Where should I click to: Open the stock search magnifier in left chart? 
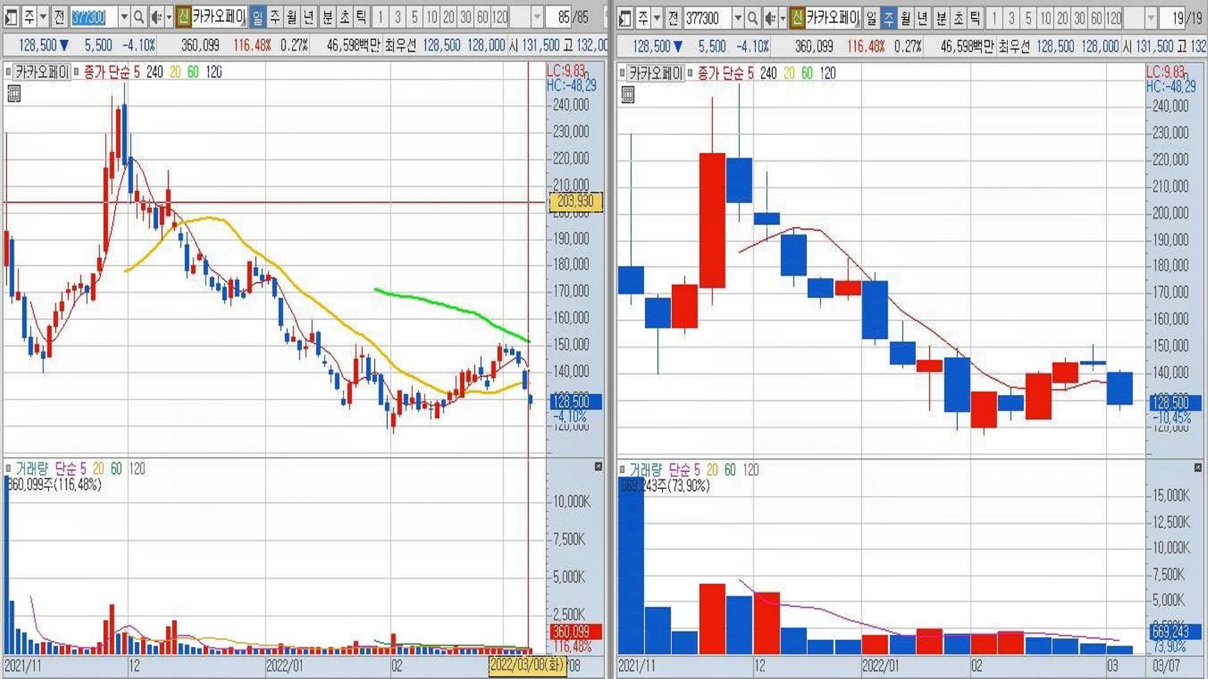click(139, 18)
